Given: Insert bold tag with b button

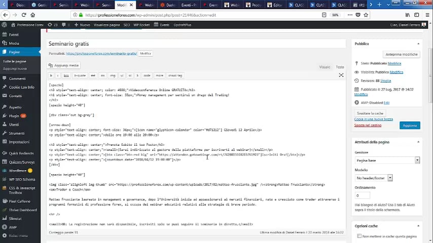Looking at the screenshot, I should [51, 75].
